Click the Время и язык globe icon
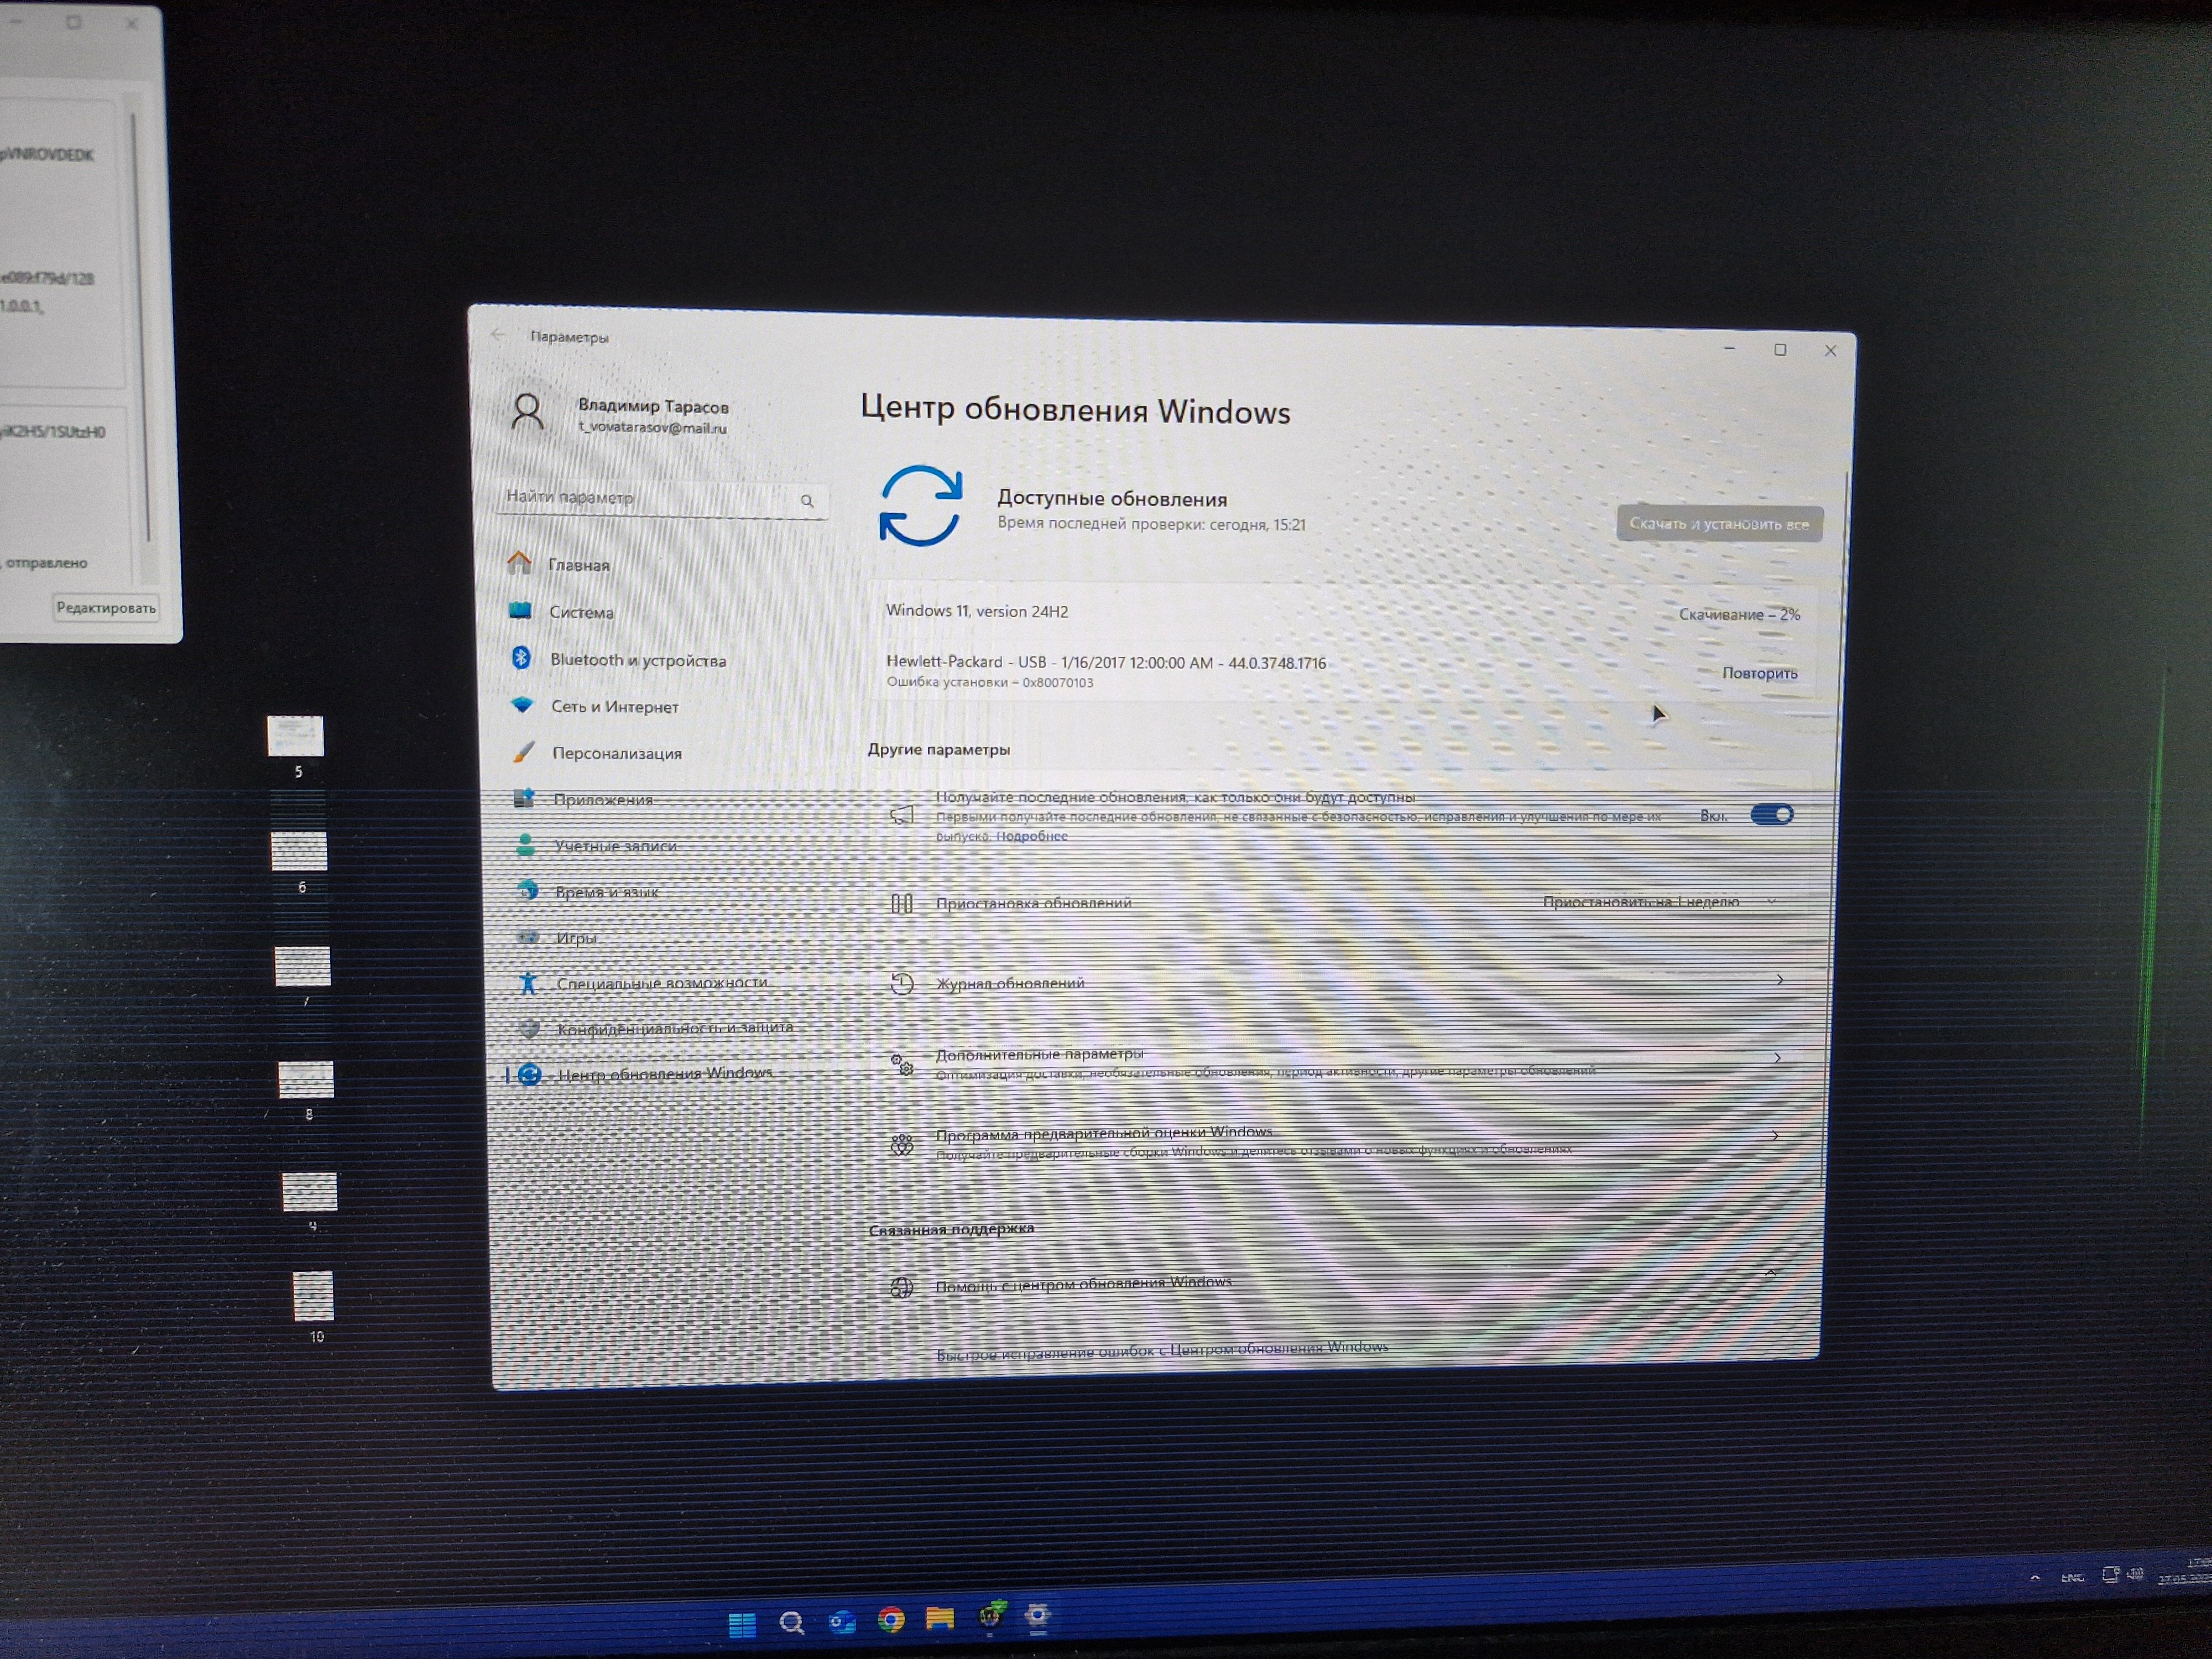The width and height of the screenshot is (2212, 1659). click(x=526, y=890)
